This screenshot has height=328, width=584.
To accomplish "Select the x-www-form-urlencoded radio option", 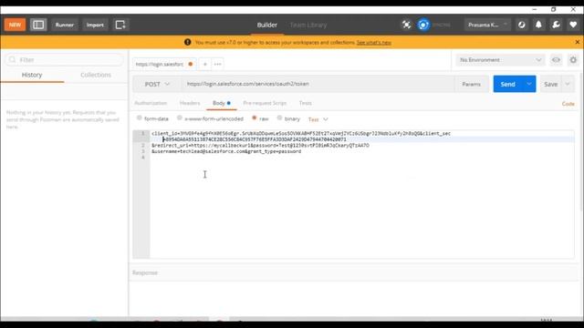I will coord(180,118).
